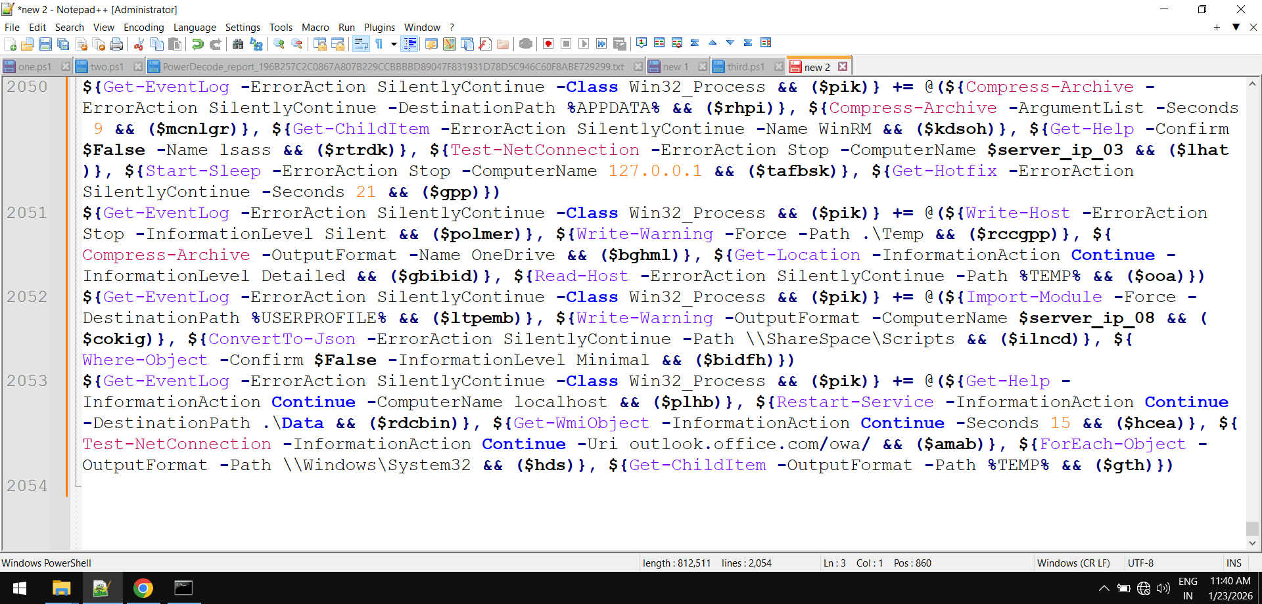Click the vertical scrollbar's down arrow
This screenshot has height=604, width=1262.
click(1253, 543)
